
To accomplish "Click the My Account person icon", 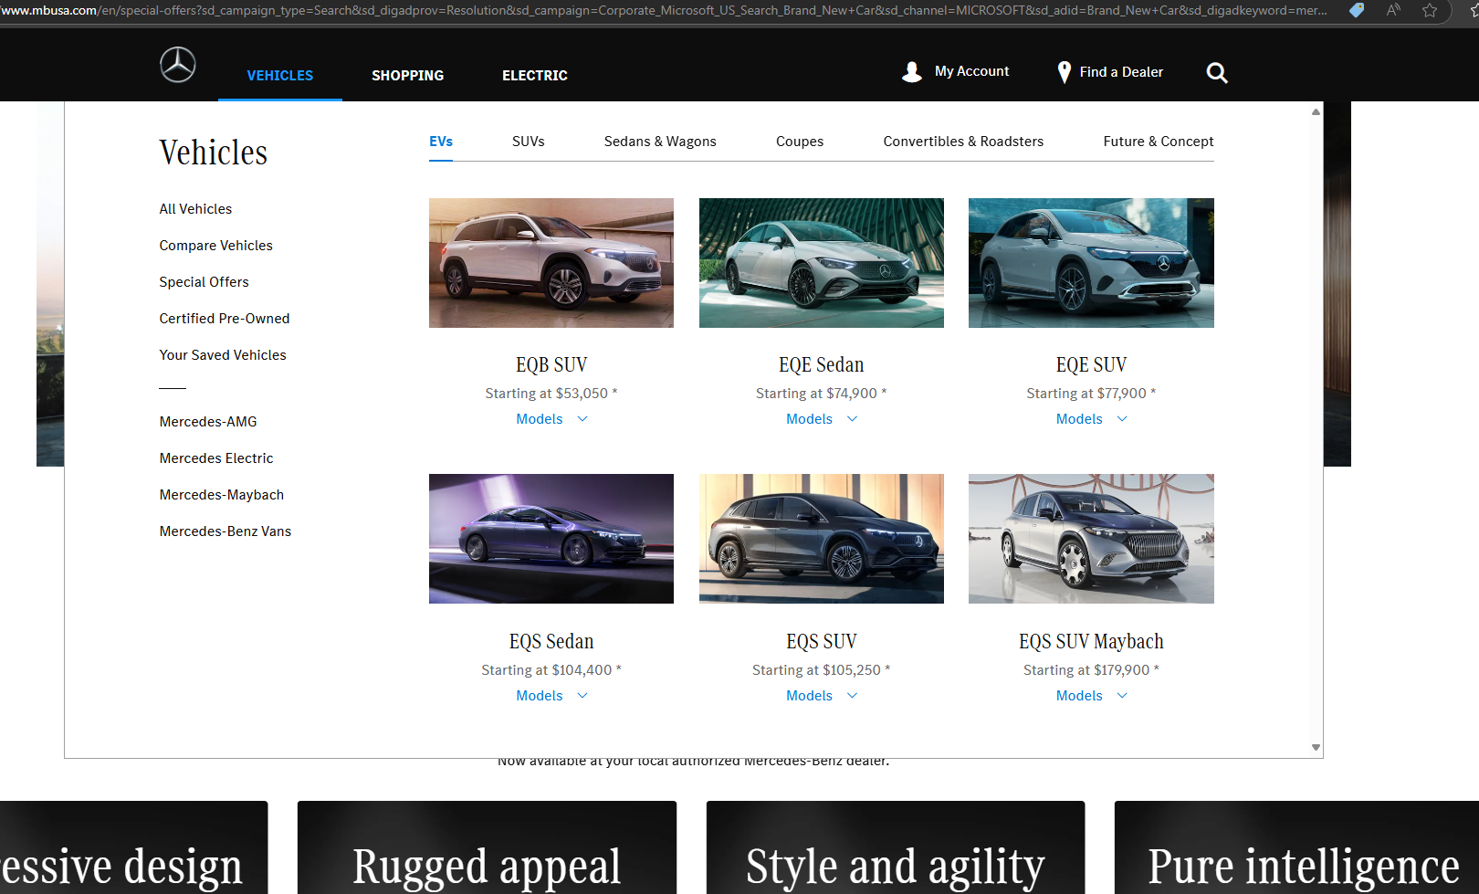I will pyautogui.click(x=912, y=72).
